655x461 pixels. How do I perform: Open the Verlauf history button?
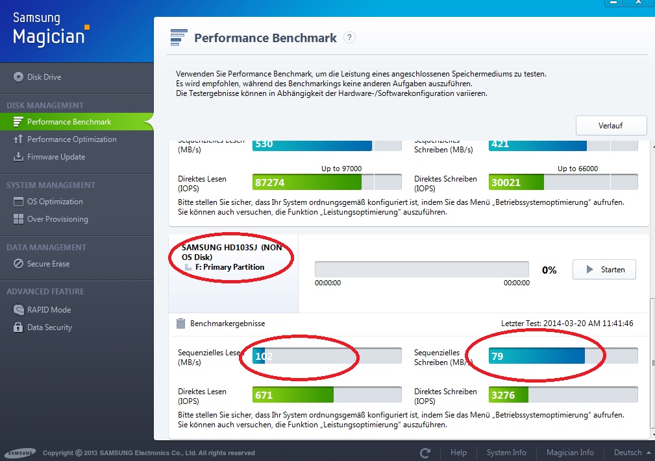pyautogui.click(x=611, y=126)
